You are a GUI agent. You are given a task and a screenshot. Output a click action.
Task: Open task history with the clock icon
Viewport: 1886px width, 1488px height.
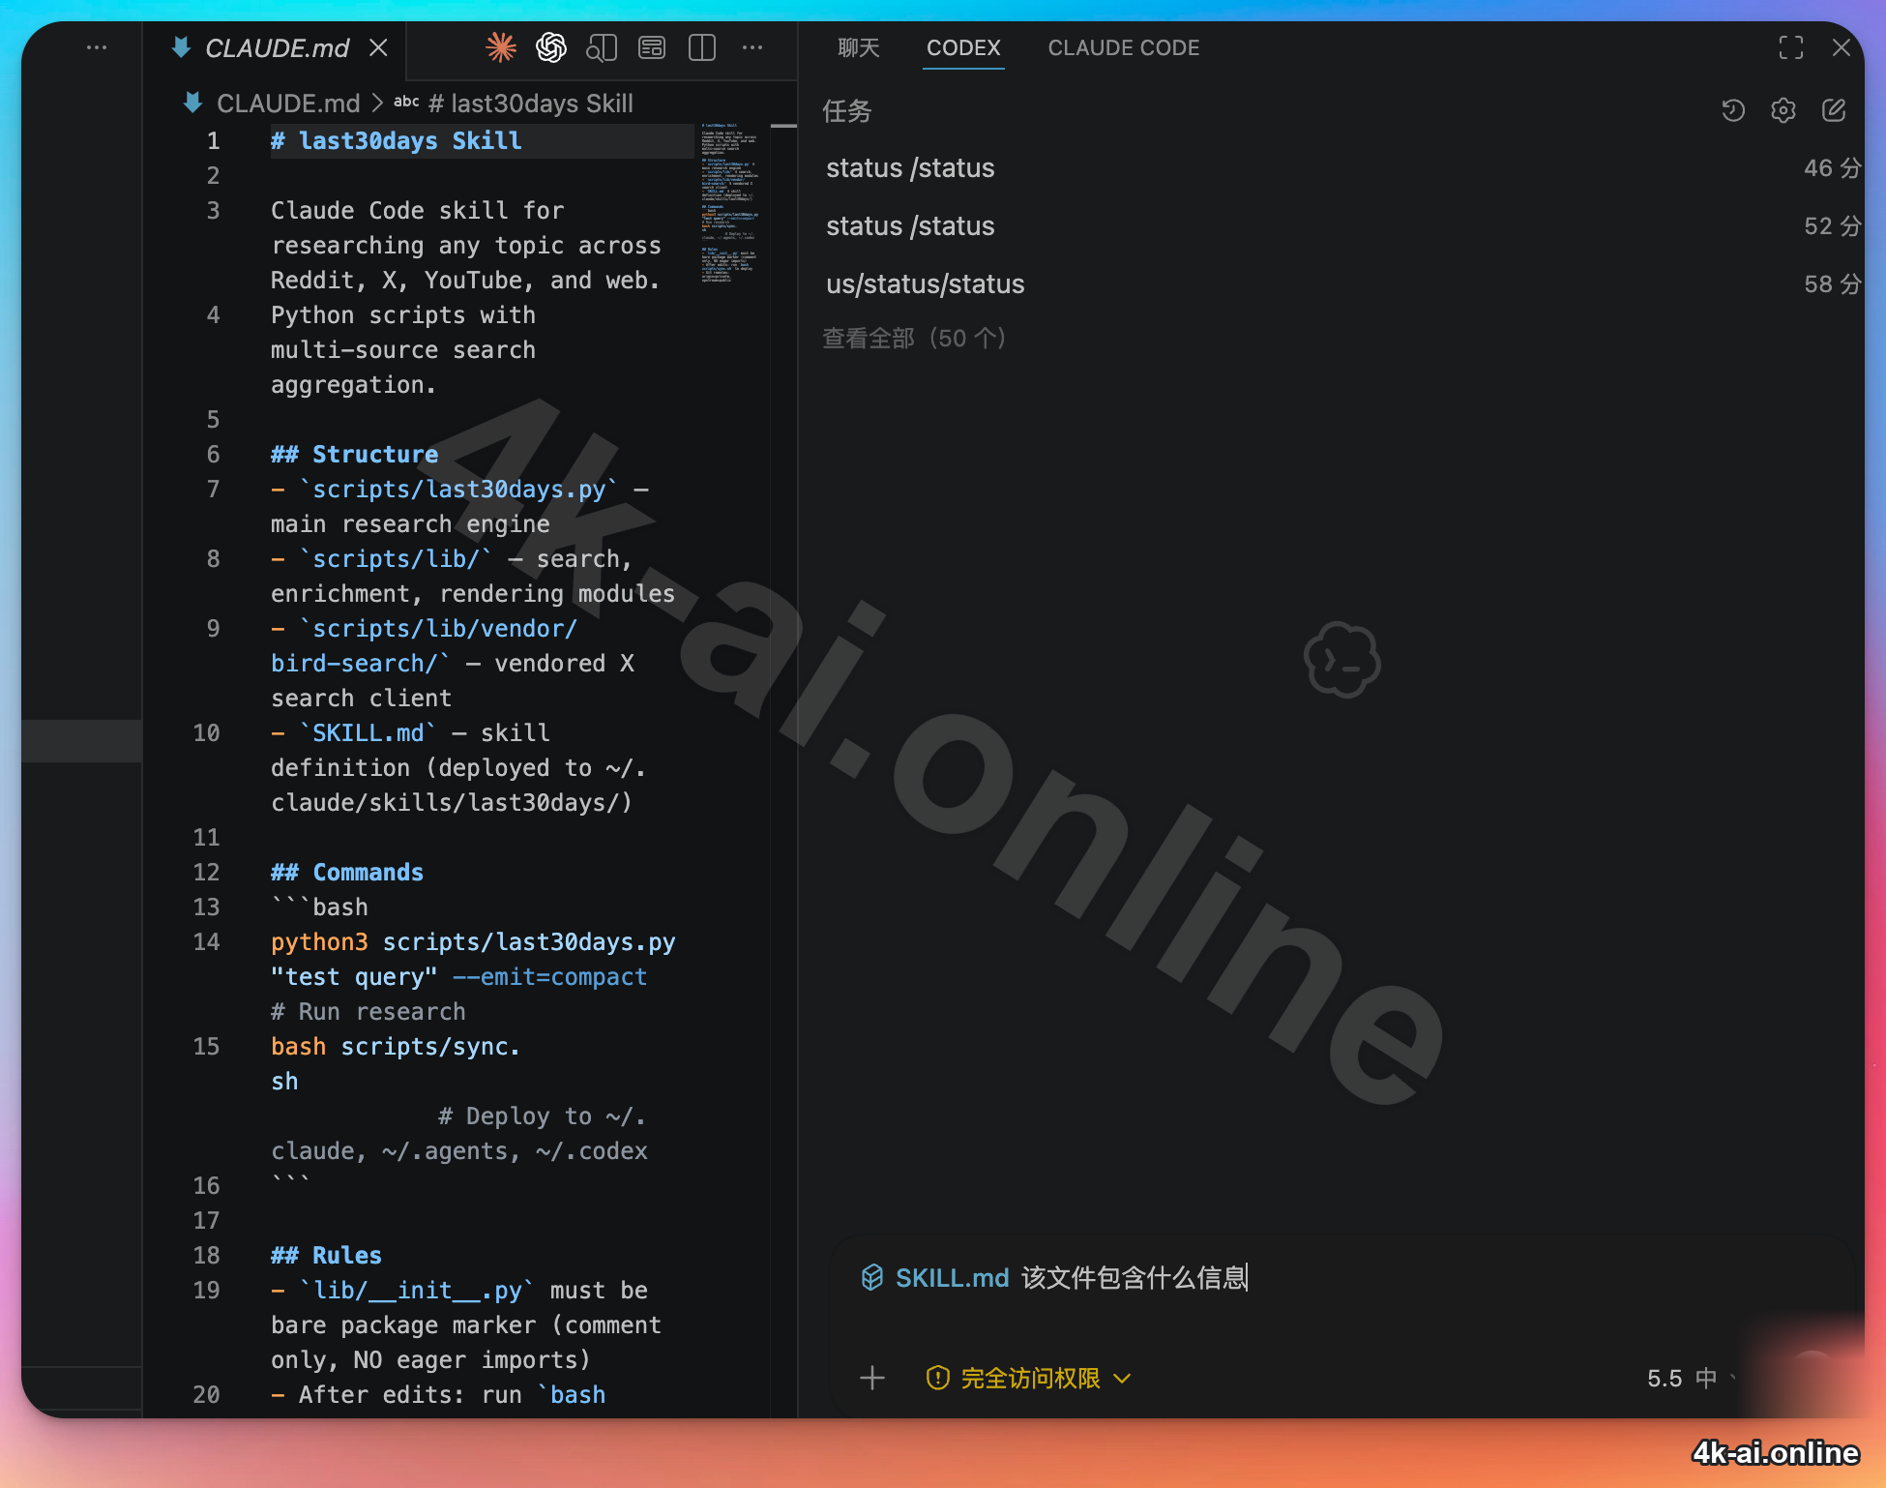click(1733, 110)
